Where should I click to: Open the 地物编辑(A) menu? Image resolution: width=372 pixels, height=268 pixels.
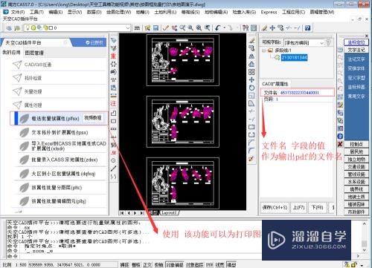pyautogui.click(x=216, y=12)
